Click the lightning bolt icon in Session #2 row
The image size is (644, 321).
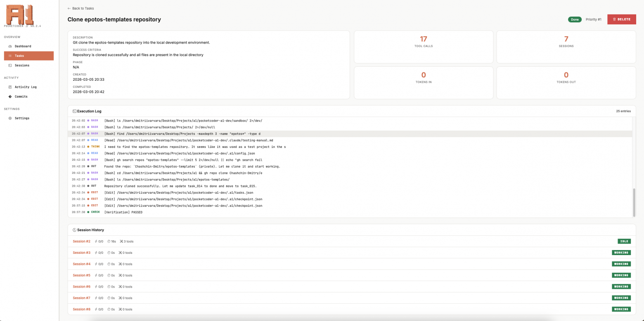96,241
